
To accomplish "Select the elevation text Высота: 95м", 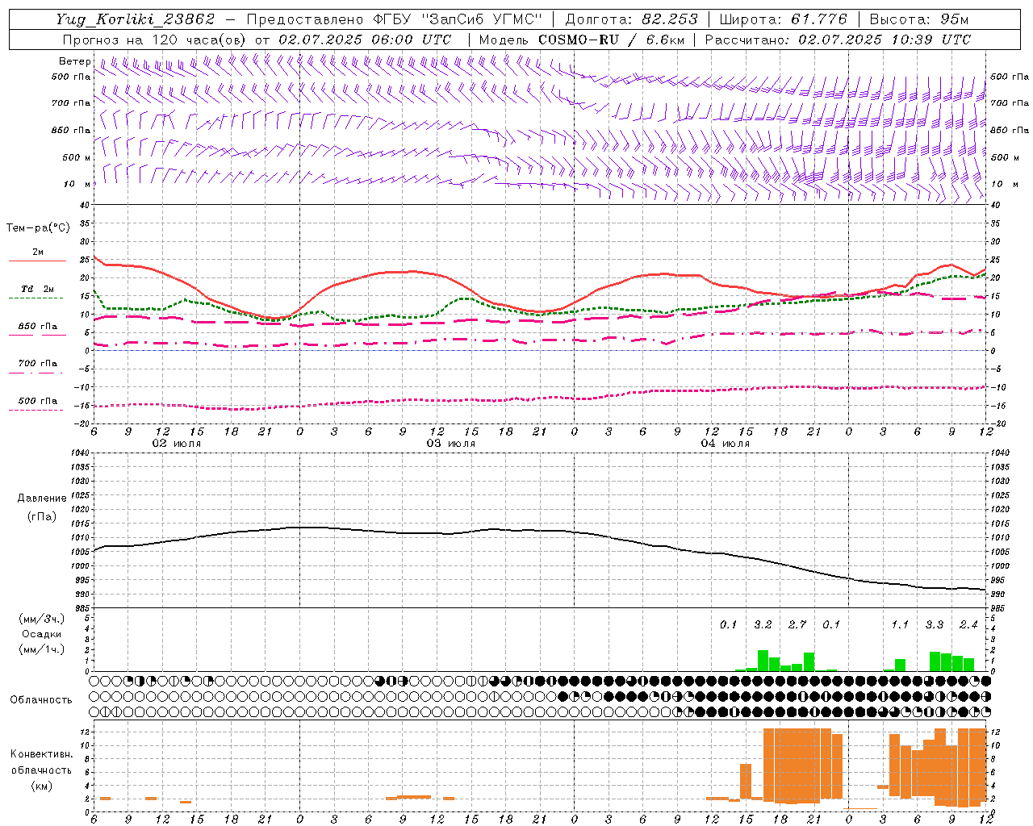I will pos(919,19).
